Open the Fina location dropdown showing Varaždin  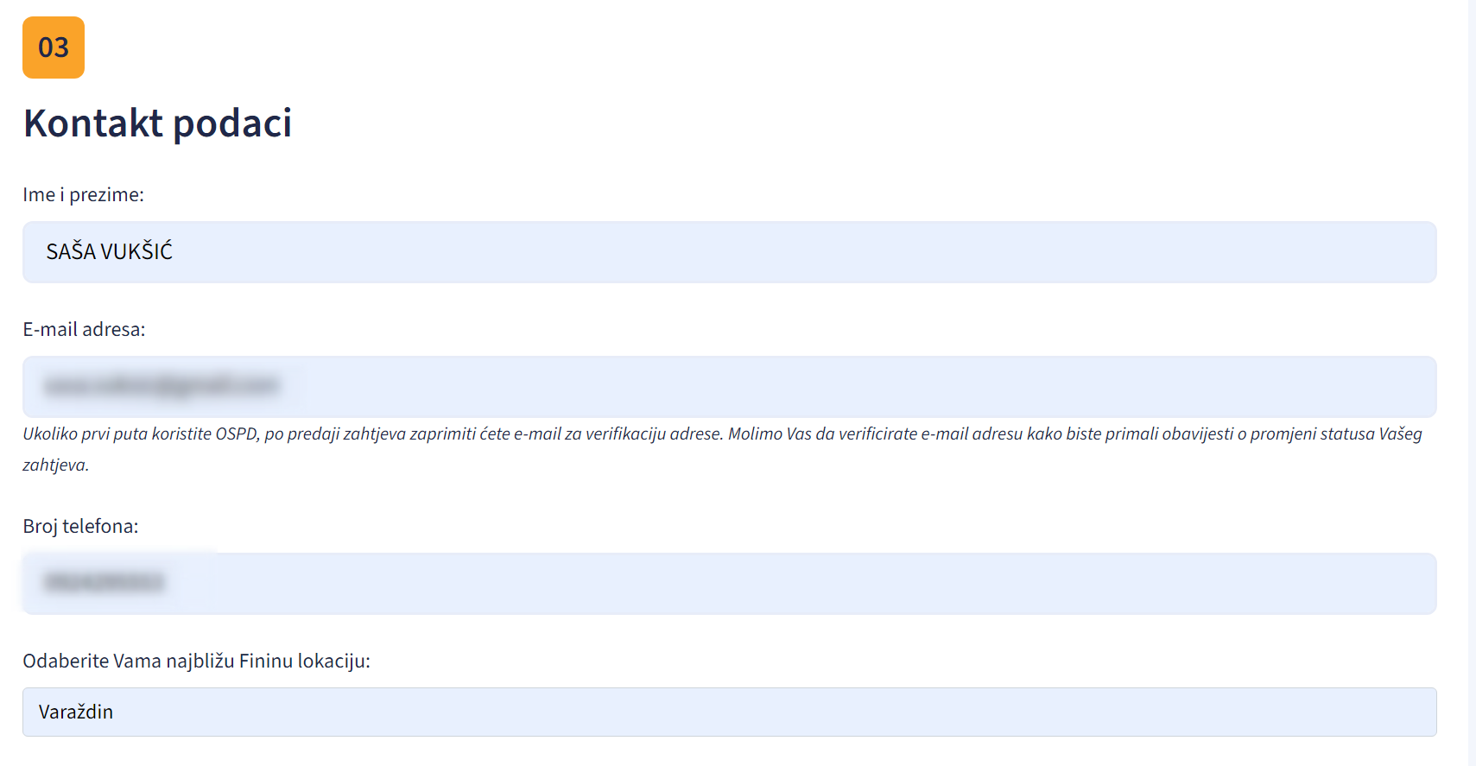click(729, 712)
